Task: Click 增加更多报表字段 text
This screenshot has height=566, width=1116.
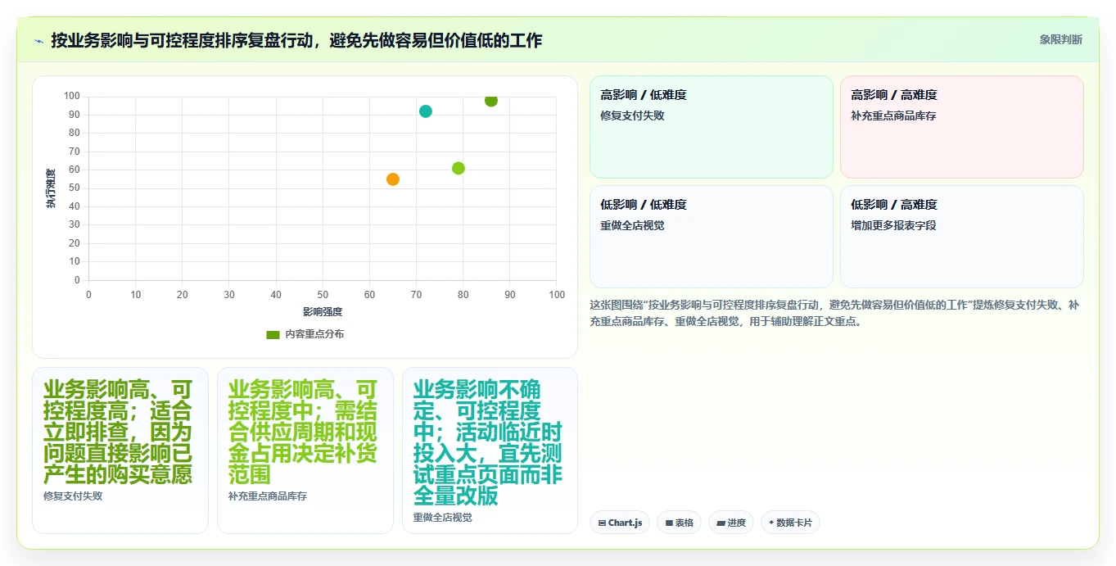Action: [x=893, y=225]
